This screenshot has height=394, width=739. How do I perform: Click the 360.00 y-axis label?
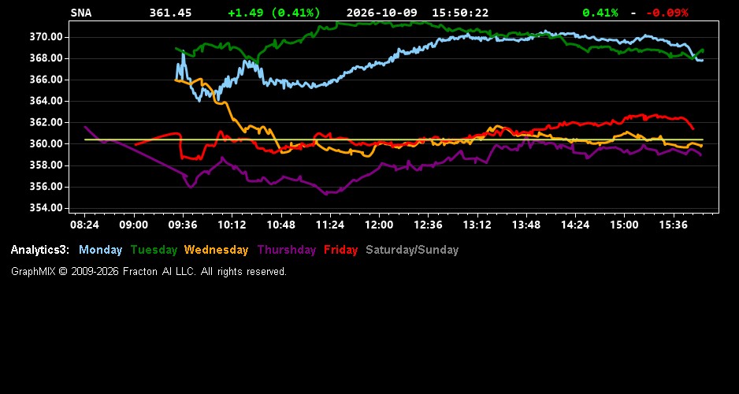pos(46,143)
